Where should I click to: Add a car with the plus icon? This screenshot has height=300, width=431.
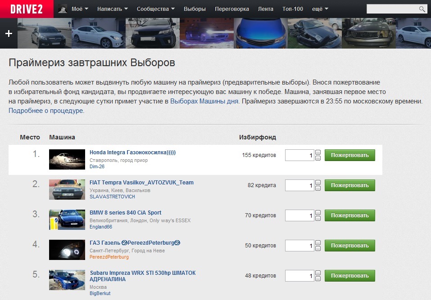click(9, 33)
